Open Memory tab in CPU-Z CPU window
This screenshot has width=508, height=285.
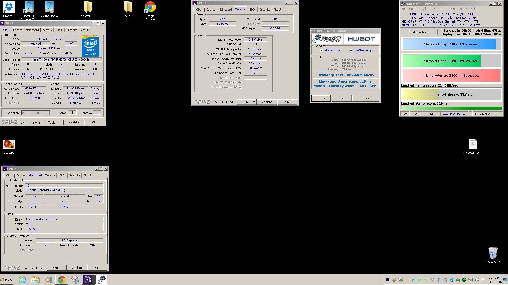47,30
